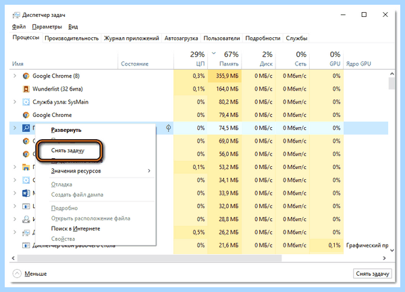Expand the selected 74,5 МБ process row
405x292 pixels.
coord(15,128)
